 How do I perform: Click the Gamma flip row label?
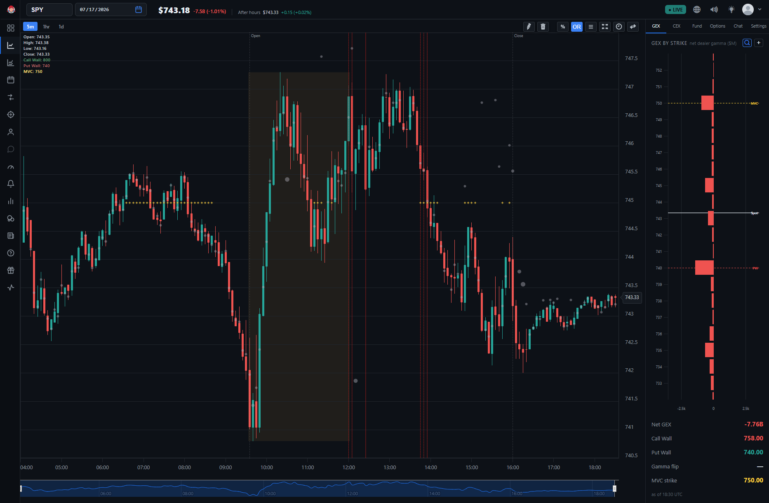(665, 466)
